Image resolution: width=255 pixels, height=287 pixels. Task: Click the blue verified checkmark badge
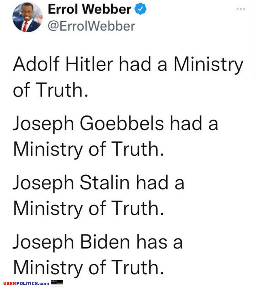pos(141,10)
